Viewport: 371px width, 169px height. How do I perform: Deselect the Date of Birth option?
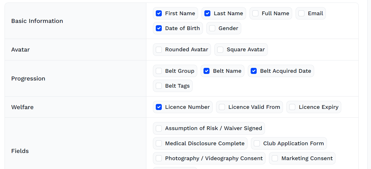tap(159, 28)
